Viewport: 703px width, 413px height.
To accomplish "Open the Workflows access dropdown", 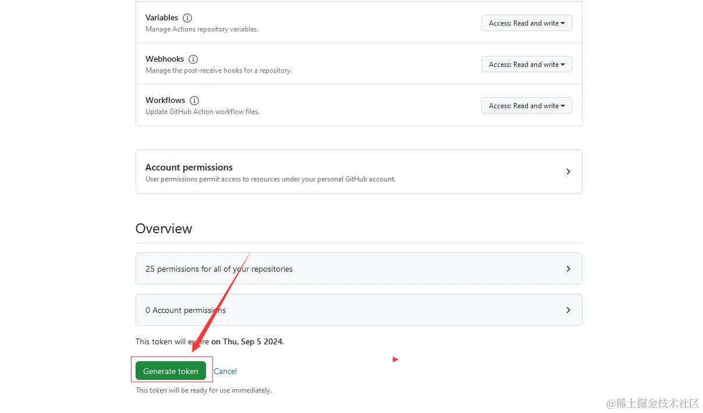I will pyautogui.click(x=527, y=106).
